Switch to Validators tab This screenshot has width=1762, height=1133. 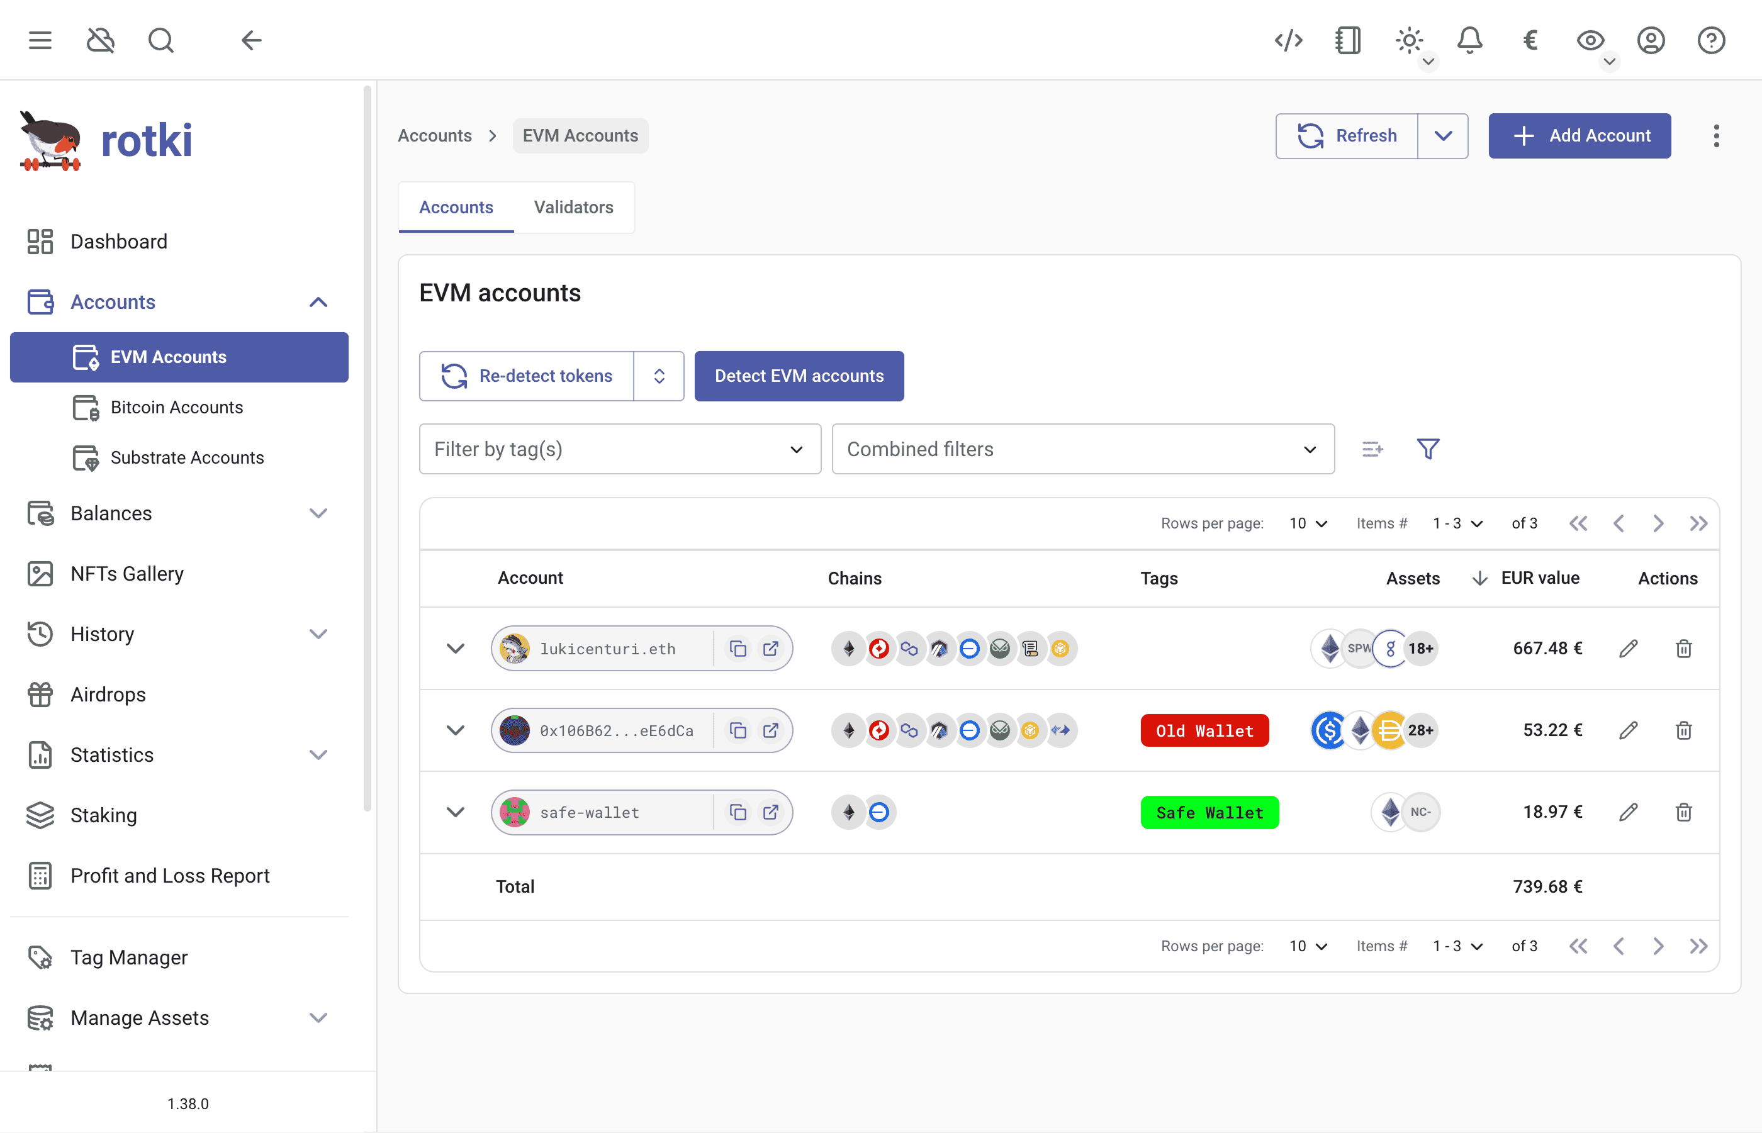[x=574, y=208]
